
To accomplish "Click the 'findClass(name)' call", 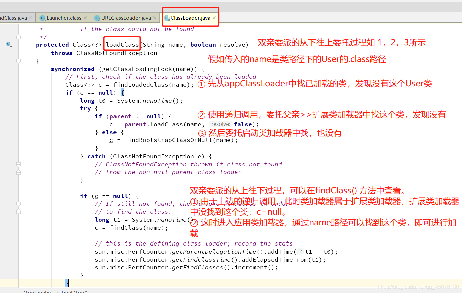I will (137, 228).
